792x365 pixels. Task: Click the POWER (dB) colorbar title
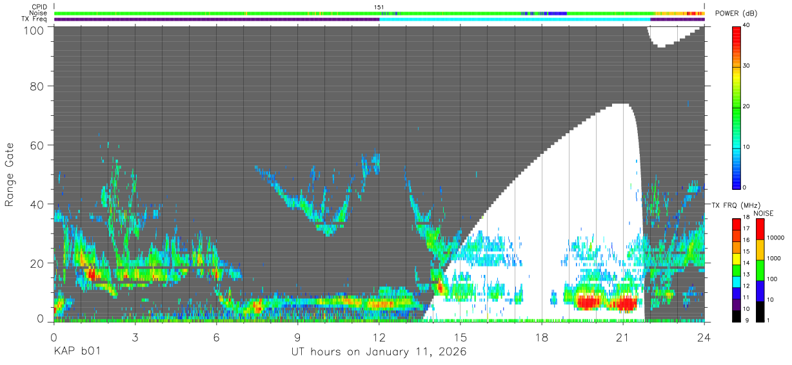coord(736,14)
